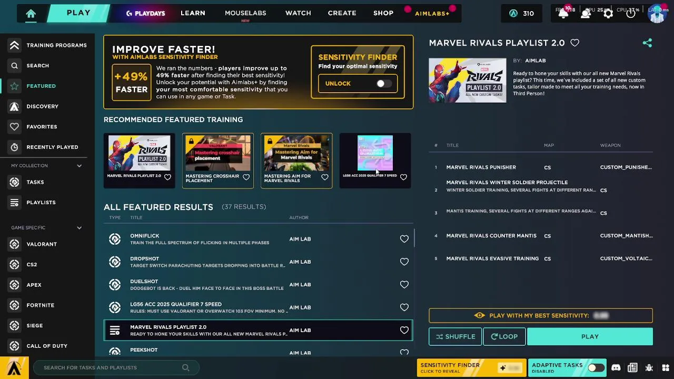Favorite the Dropshot task
Screen dimensions: 674x379
[x=404, y=262]
